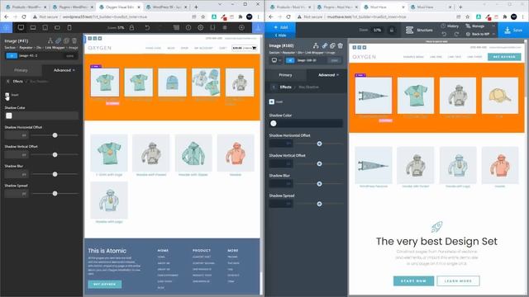This screenshot has width=529, height=297.
Task: Switch to the Primary tab in right panel
Action: click(x=285, y=75)
